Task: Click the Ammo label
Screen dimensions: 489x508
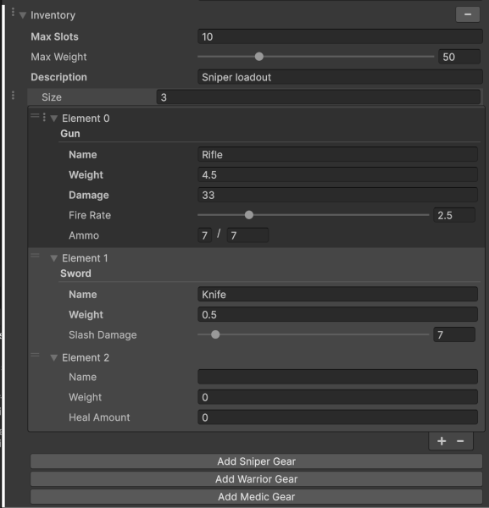Action: 84,235
